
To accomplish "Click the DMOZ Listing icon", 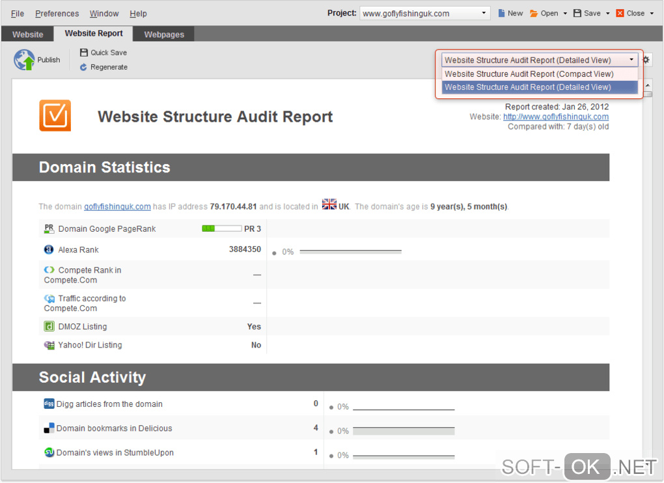I will point(49,326).
